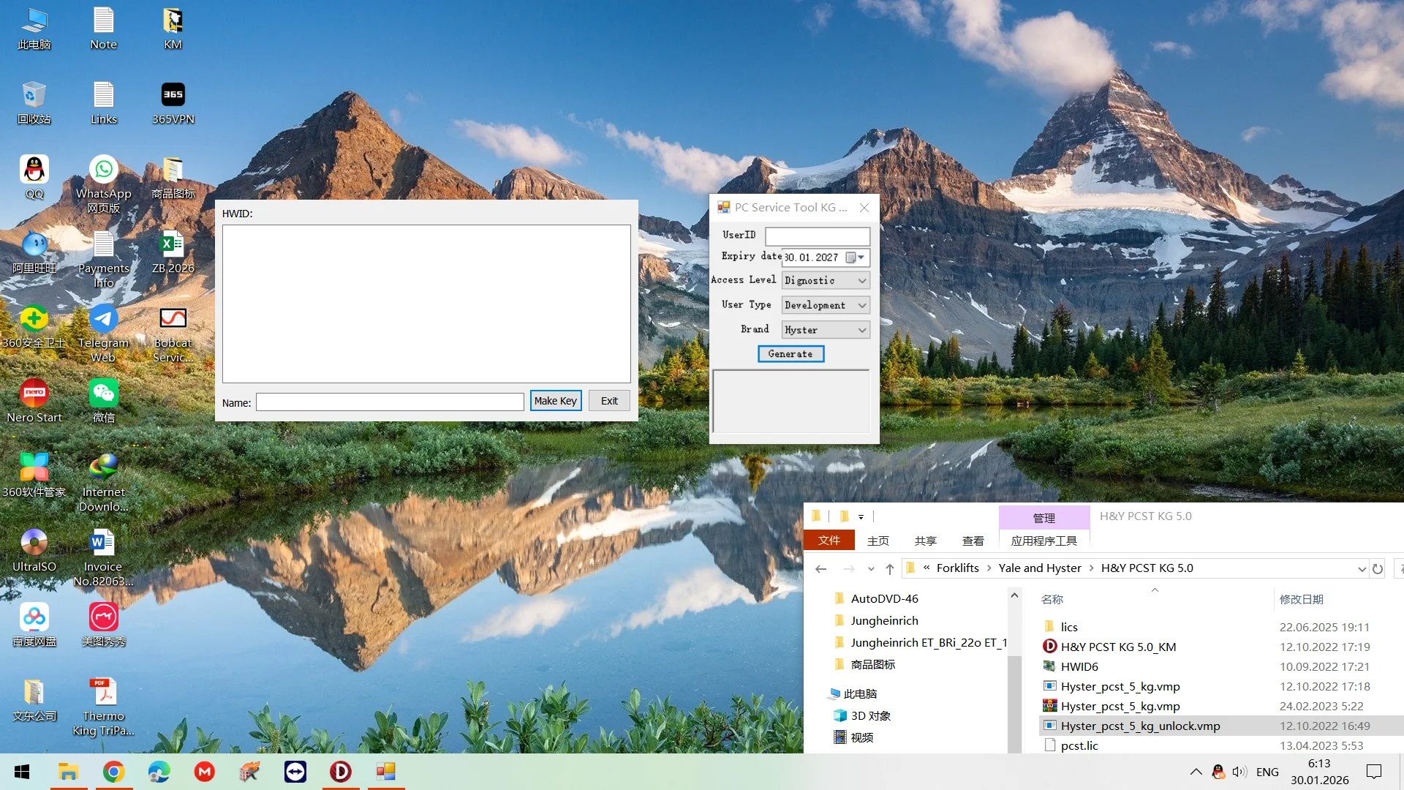Open Telegram Web desktop shortcut

(103, 334)
